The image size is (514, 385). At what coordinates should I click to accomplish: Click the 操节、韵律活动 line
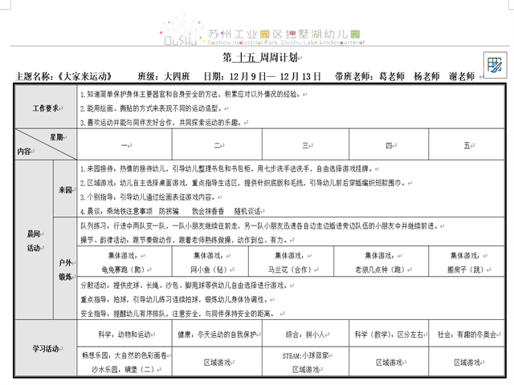184,240
